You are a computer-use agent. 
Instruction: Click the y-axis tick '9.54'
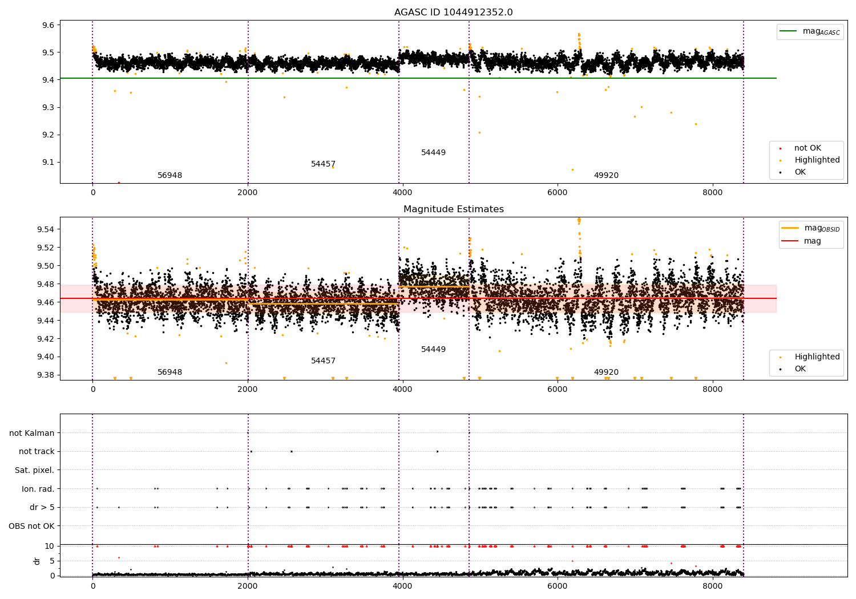tap(45, 229)
